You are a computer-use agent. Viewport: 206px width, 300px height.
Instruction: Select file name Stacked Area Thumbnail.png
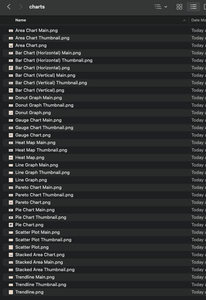pos(45,269)
